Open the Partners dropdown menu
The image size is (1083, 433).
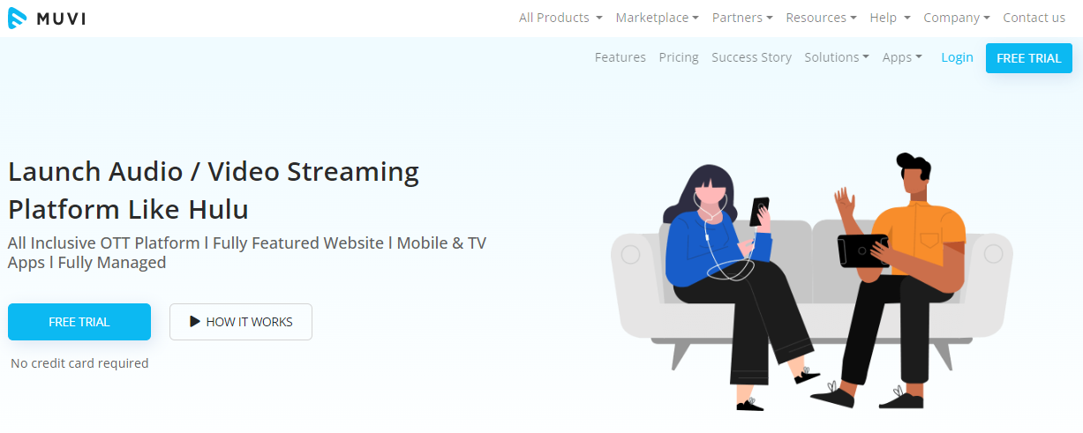(742, 18)
